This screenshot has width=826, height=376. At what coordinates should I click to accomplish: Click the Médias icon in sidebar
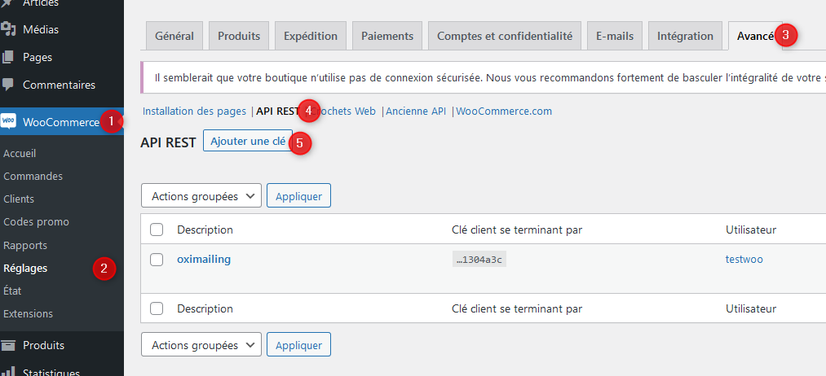click(x=9, y=29)
